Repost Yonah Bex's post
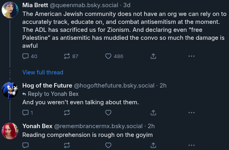This screenshot has height=150, width=229. [67, 145]
